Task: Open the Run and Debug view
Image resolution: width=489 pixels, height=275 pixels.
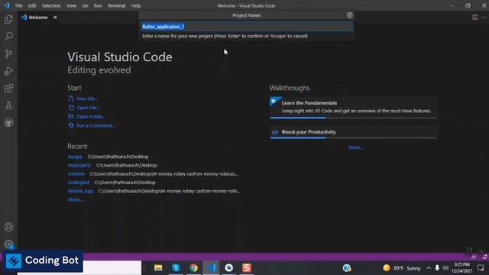Action: (x=8, y=71)
